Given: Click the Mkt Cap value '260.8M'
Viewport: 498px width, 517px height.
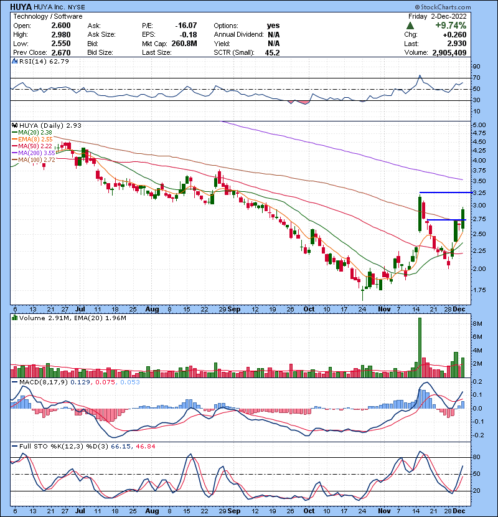Looking at the screenshot, I should click(x=184, y=44).
